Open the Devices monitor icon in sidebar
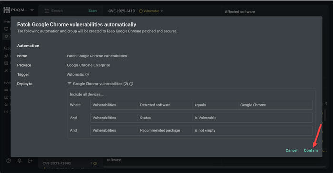The image size is (333, 173). pyautogui.click(x=6, y=29)
